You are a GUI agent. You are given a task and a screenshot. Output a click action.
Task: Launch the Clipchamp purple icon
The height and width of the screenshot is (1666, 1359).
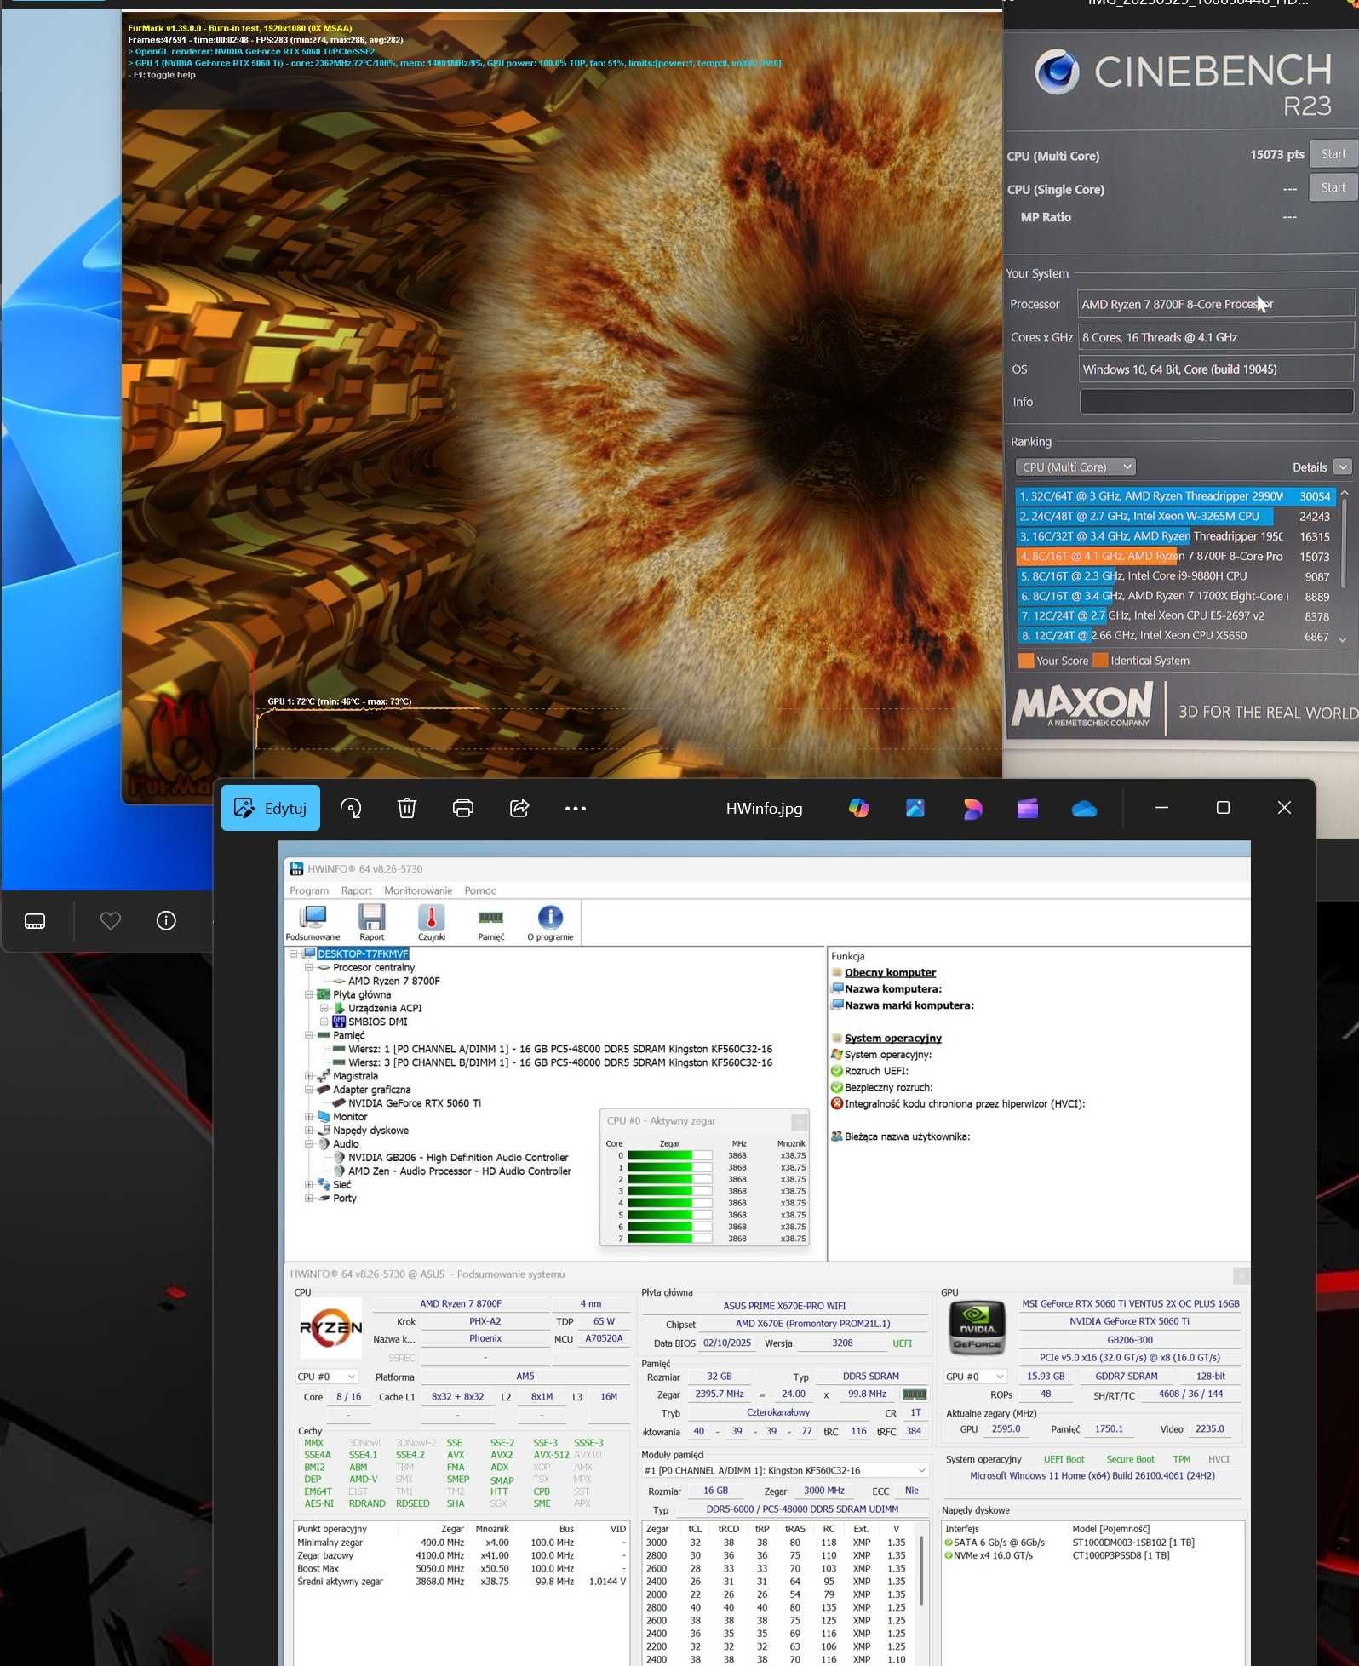tap(1028, 808)
